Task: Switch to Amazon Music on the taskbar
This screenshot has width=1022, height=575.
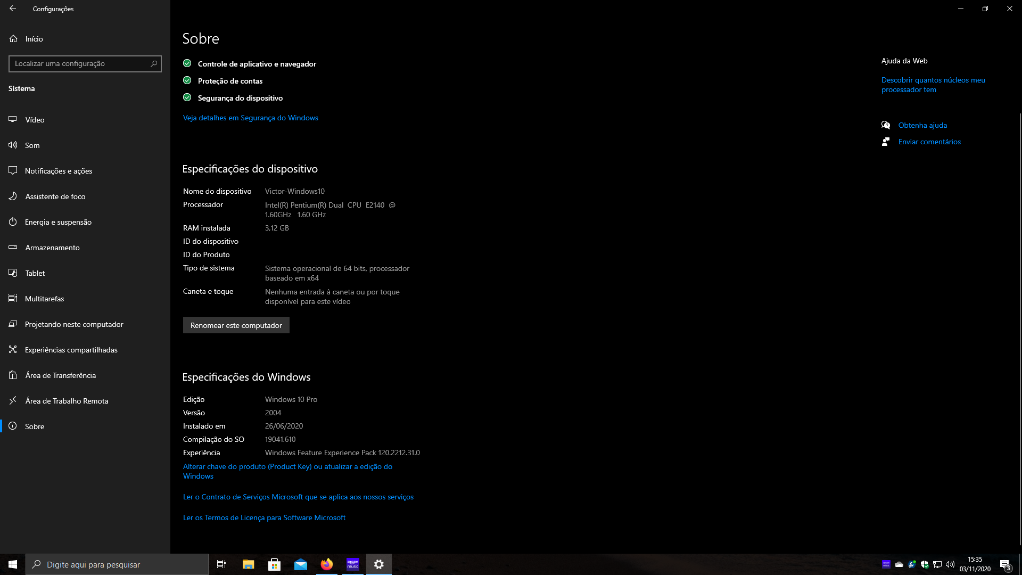Action: tap(353, 564)
